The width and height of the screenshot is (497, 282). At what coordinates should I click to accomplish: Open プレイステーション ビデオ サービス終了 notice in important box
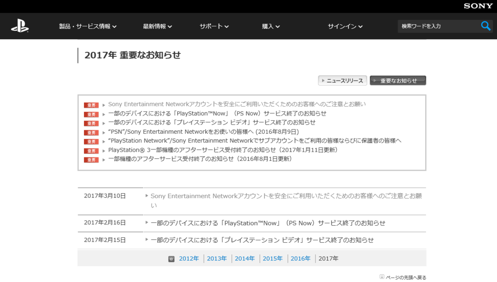tap(212, 123)
